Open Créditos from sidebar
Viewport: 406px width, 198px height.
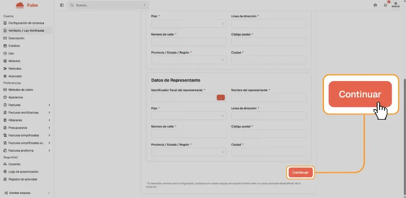point(14,46)
